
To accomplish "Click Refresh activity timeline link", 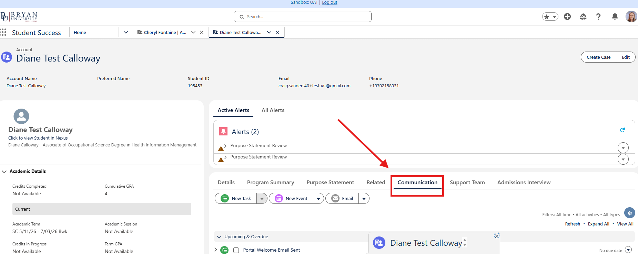I will (x=573, y=224).
